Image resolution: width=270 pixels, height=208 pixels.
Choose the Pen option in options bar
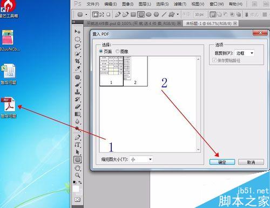[x=118, y=15]
